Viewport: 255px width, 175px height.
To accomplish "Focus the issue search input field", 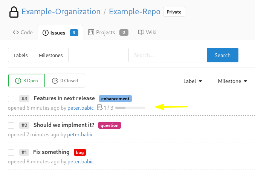I will pyautogui.click(x=168, y=55).
